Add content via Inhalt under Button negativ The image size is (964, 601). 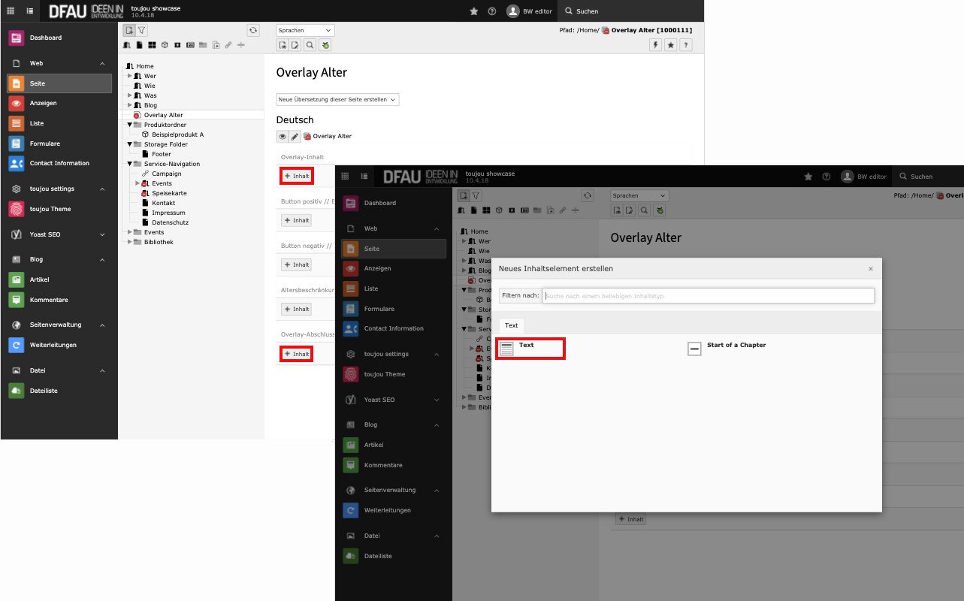click(x=297, y=264)
